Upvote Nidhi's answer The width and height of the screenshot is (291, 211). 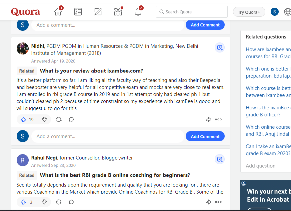click(27, 119)
